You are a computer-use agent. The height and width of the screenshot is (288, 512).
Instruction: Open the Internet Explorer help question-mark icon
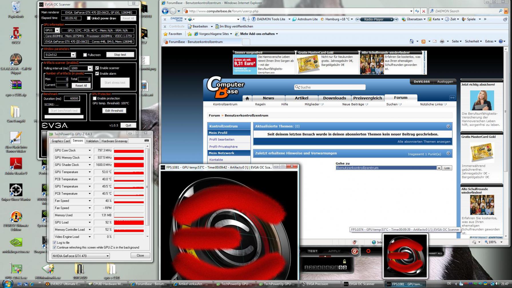coord(501,41)
